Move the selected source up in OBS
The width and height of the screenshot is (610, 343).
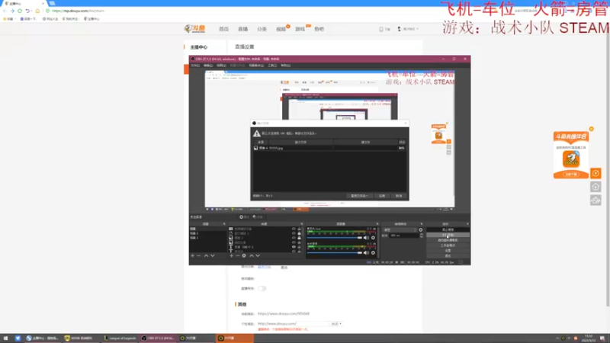[x=252, y=256]
